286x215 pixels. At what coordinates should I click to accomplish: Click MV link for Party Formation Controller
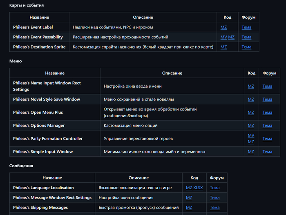coord(251,135)
